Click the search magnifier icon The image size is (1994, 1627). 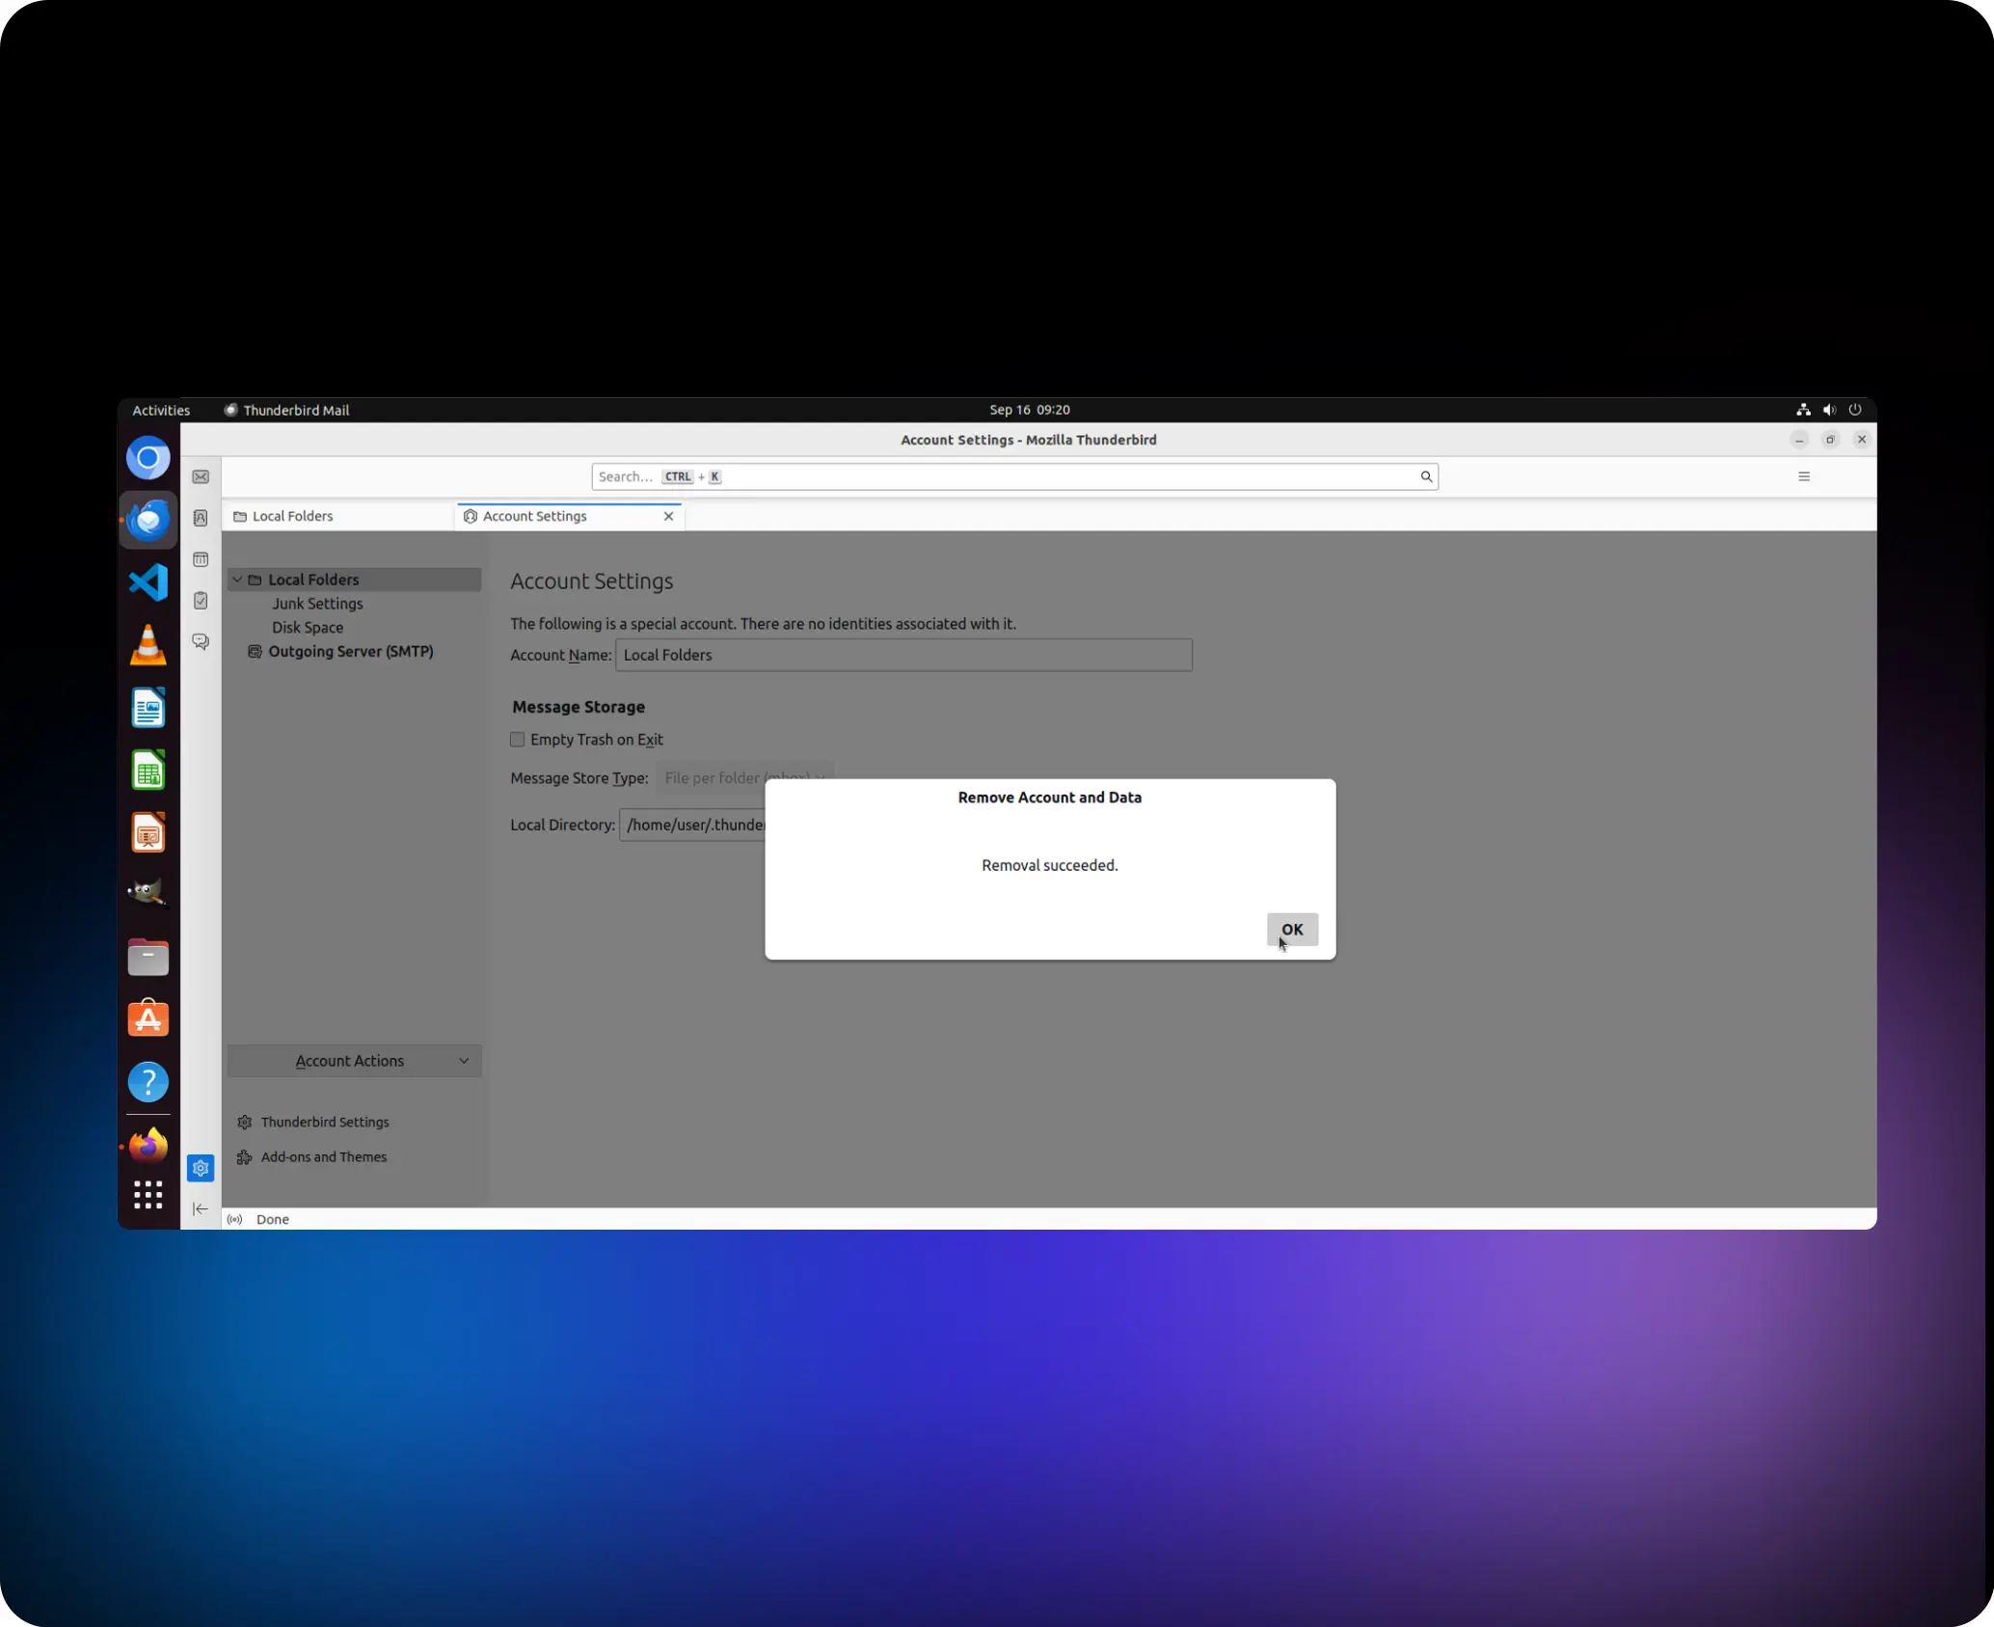1425,476
